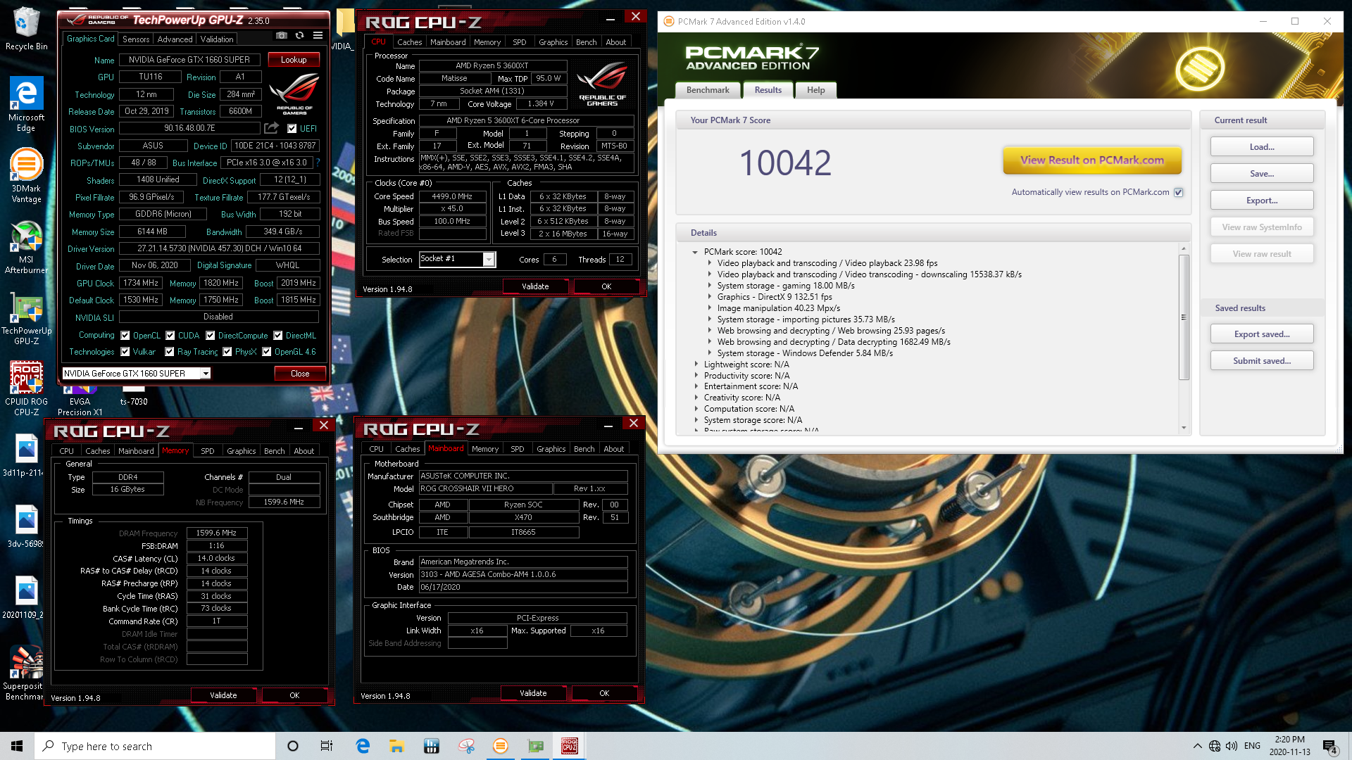Open the Help tab in PCMark 7
The width and height of the screenshot is (1352, 760).
[815, 90]
